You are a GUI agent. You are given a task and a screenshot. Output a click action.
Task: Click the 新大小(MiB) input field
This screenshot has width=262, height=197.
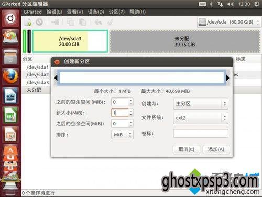pyautogui.click(x=119, y=113)
